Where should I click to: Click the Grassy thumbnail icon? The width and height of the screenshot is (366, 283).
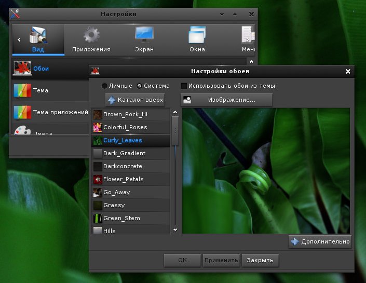pos(98,205)
